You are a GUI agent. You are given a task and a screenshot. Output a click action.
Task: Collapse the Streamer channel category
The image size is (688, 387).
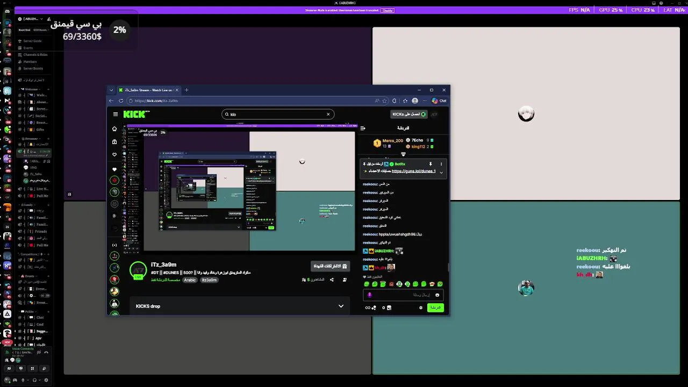30,139
